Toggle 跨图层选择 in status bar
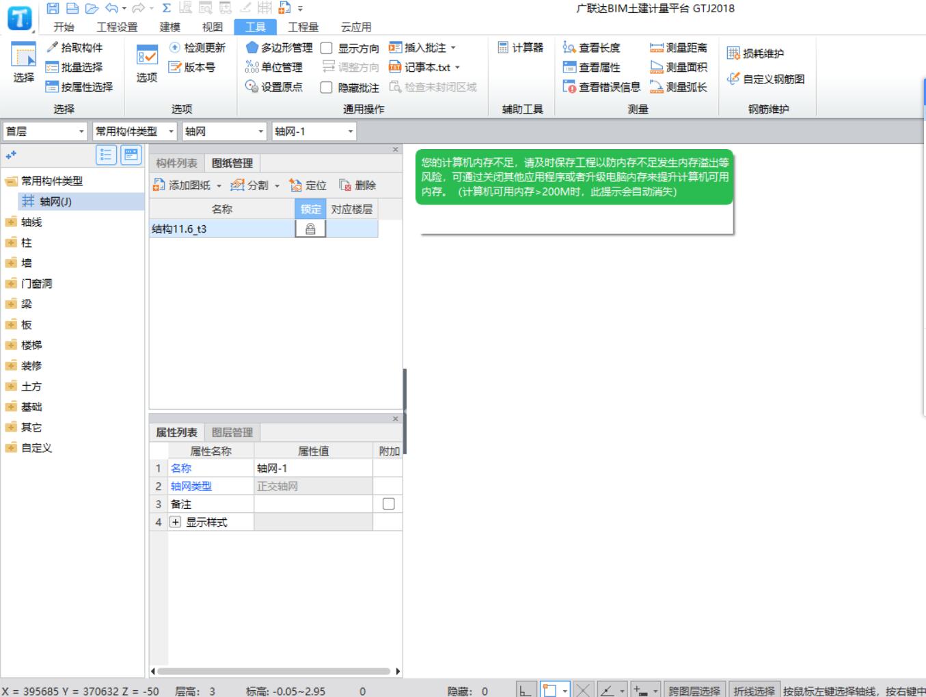Image resolution: width=926 pixels, height=697 pixels. point(694,690)
